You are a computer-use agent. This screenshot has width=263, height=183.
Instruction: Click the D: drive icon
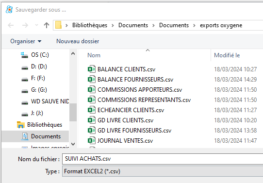(x=25, y=68)
